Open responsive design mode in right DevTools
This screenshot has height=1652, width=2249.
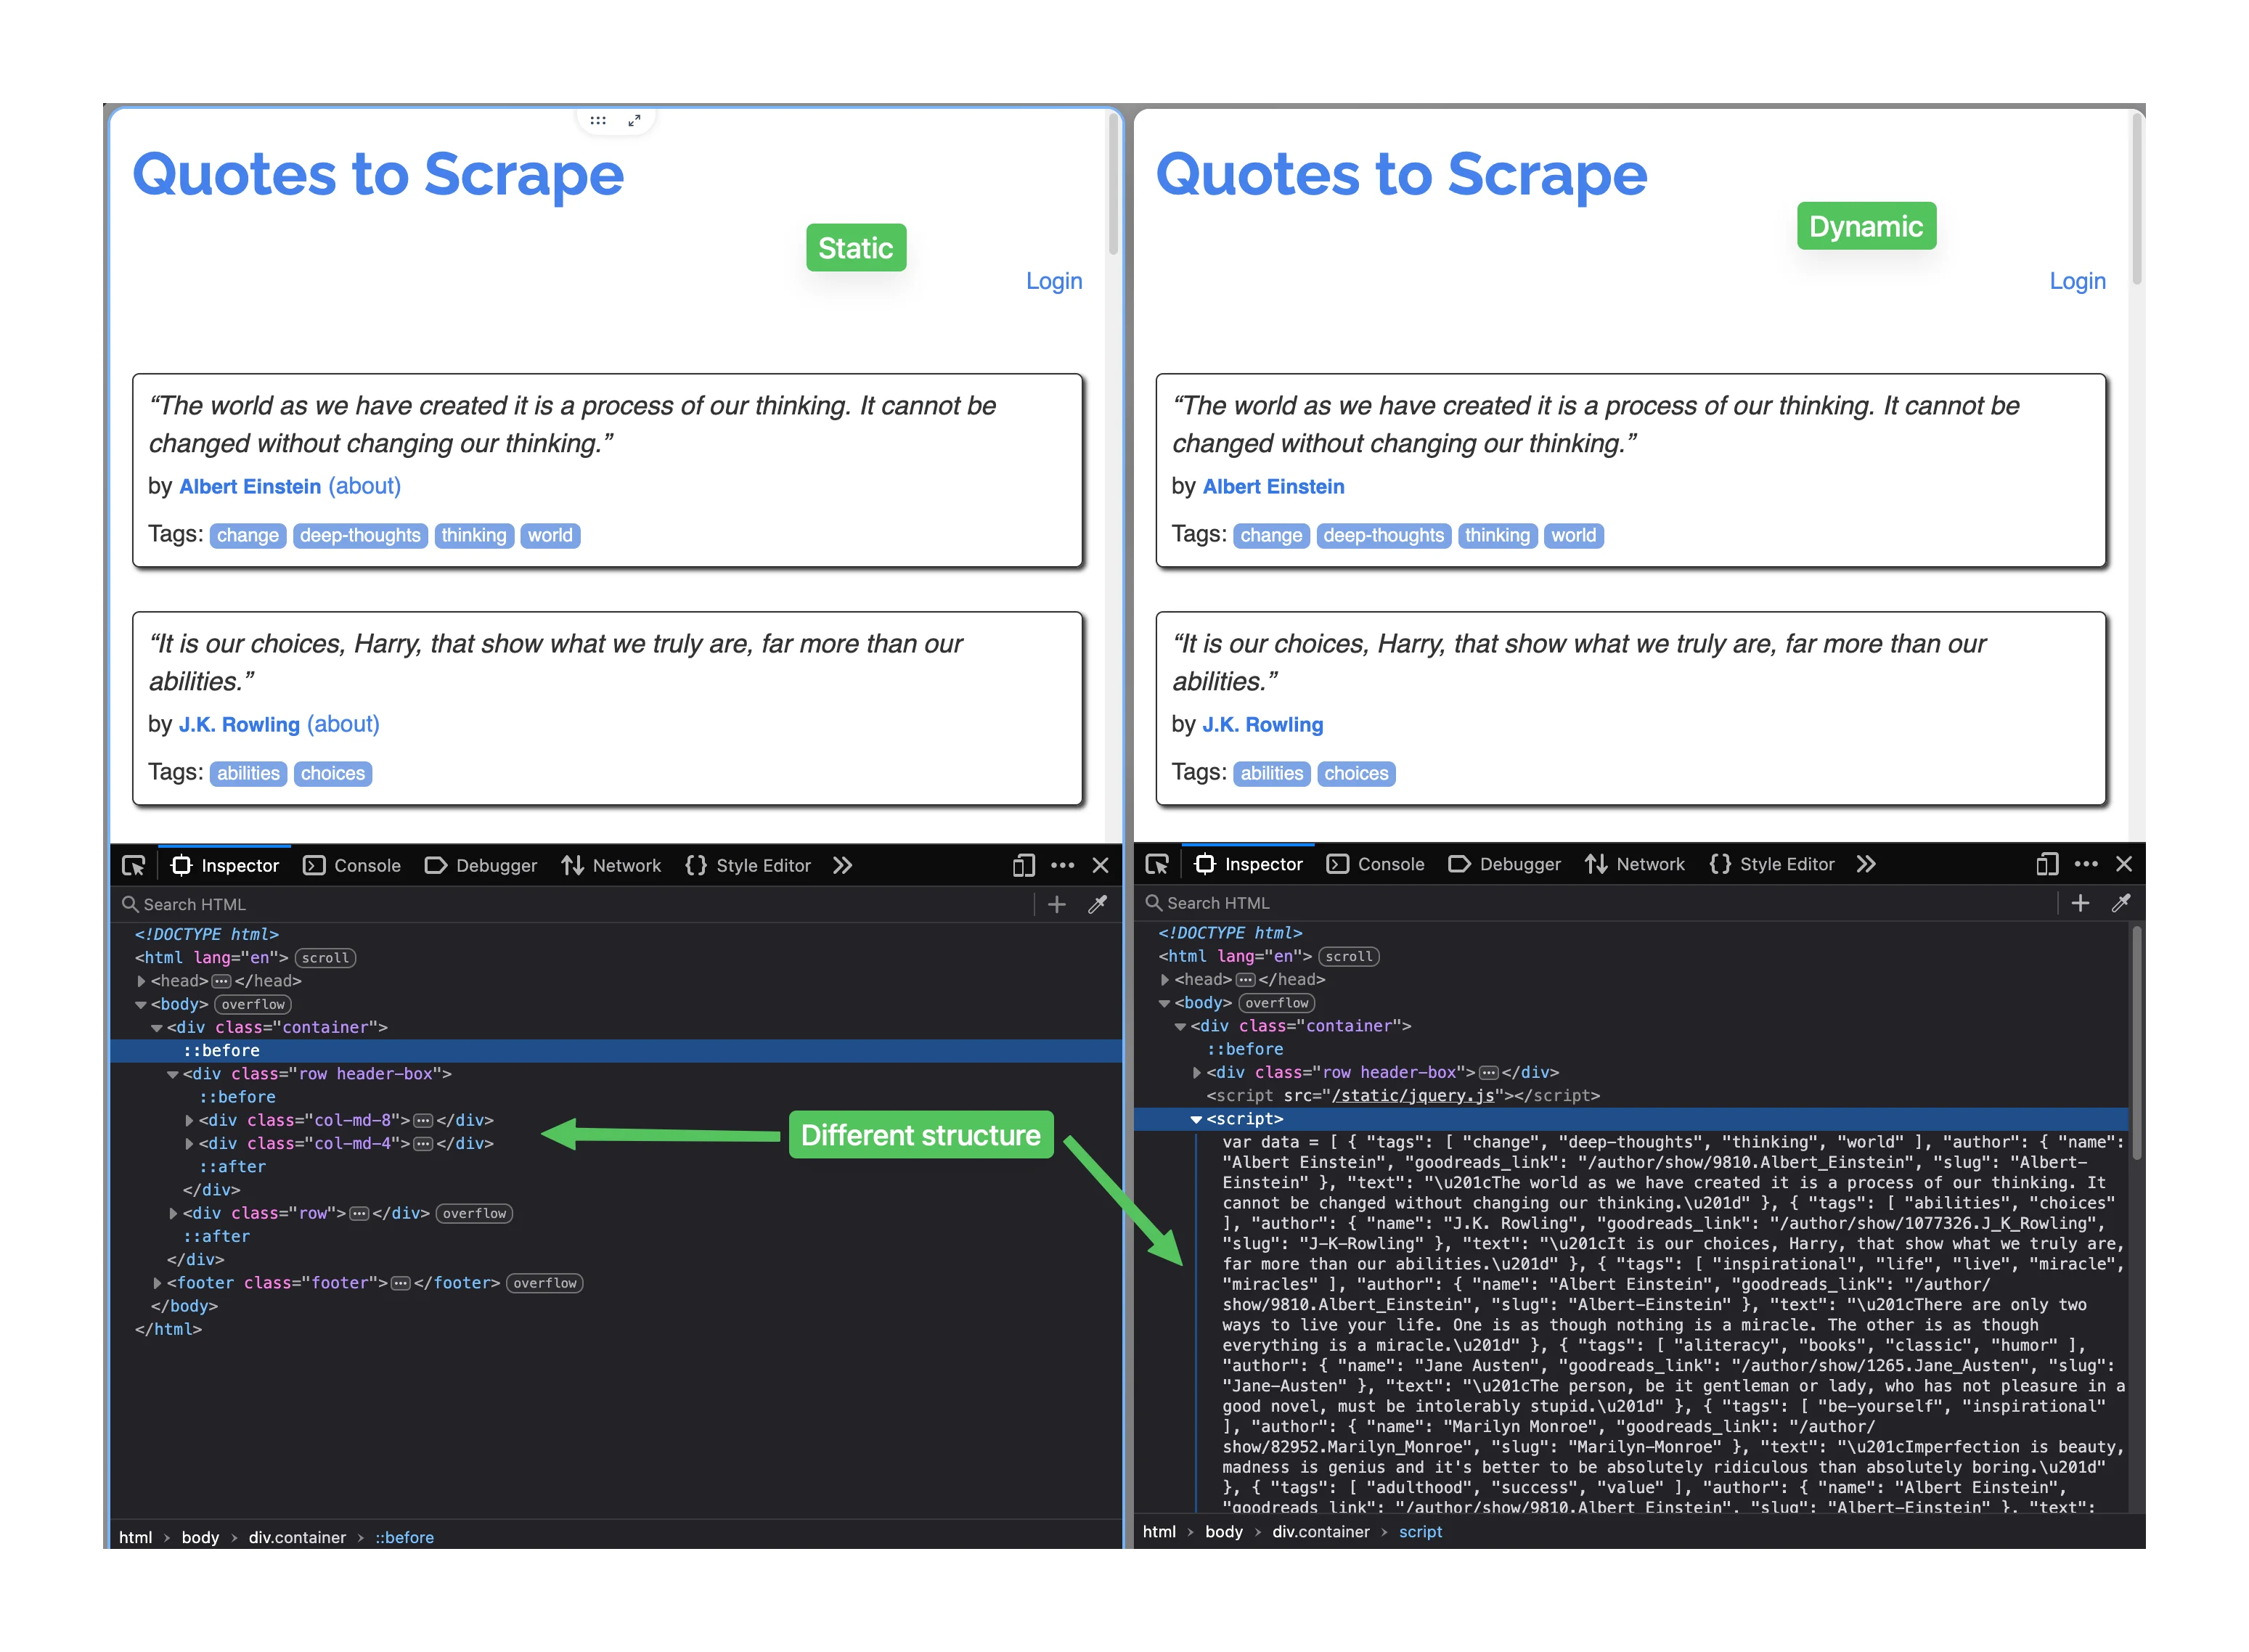tap(2046, 863)
